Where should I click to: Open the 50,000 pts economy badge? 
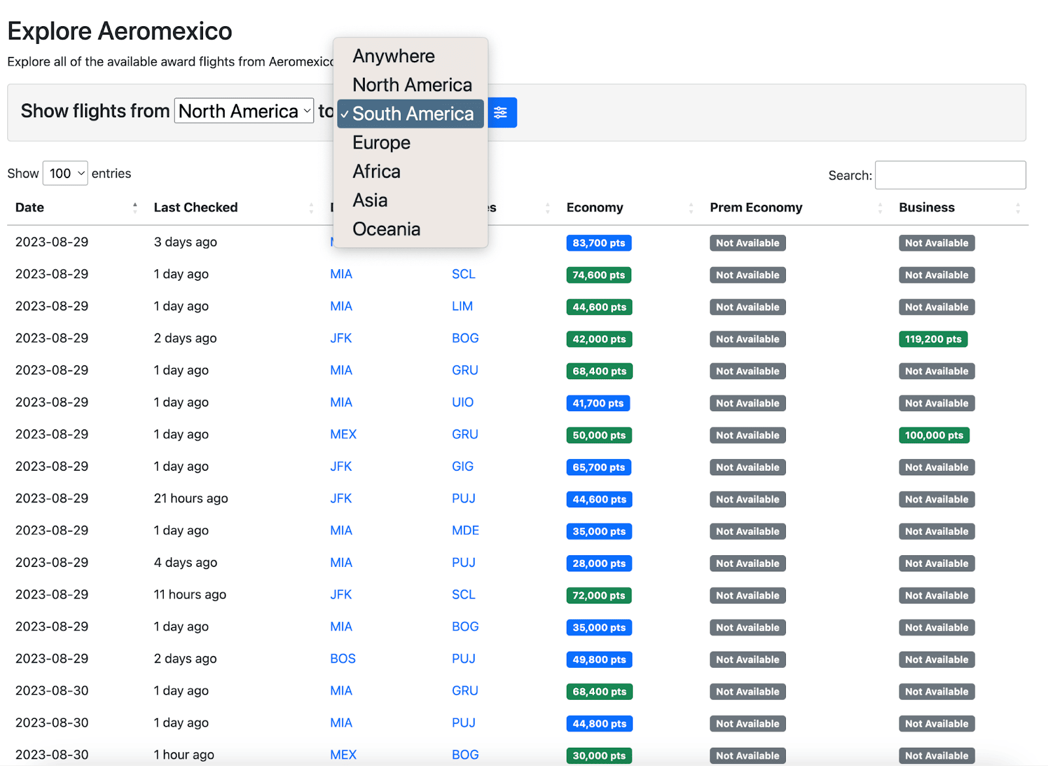599,435
